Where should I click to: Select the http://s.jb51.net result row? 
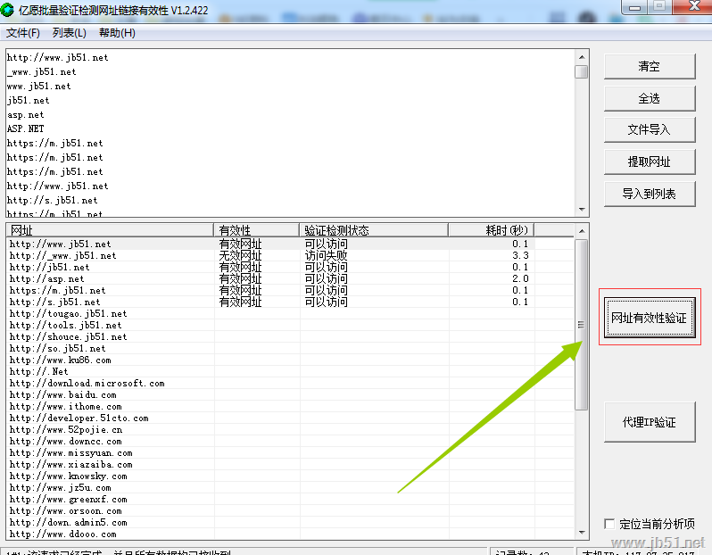point(291,302)
